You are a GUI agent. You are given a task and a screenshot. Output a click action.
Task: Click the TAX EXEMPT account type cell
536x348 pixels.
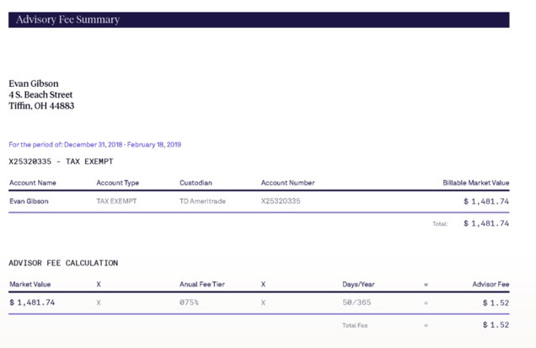point(116,201)
